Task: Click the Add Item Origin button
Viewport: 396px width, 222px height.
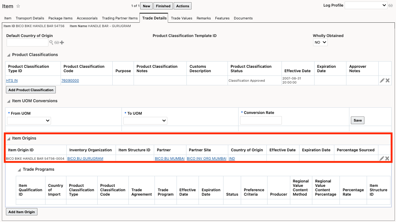Action: pos(22,212)
